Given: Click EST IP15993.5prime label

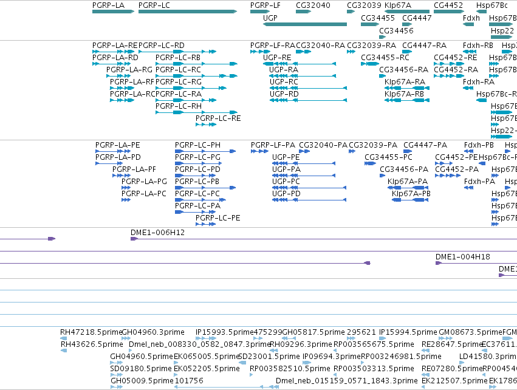Looking at the screenshot, I should click(225, 332).
